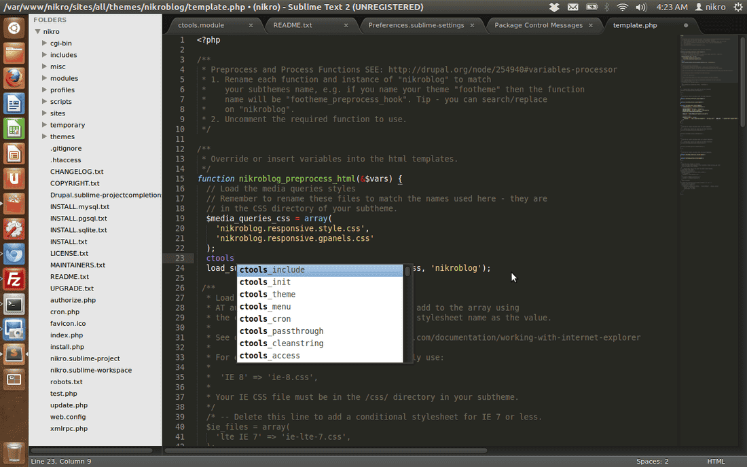
Task: Switch to the ctools.module tab
Action: coord(201,25)
